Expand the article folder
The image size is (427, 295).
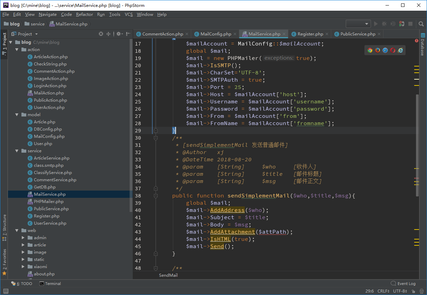point(23,245)
